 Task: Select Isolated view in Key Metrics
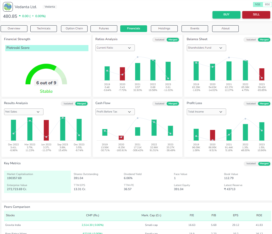click(251, 164)
